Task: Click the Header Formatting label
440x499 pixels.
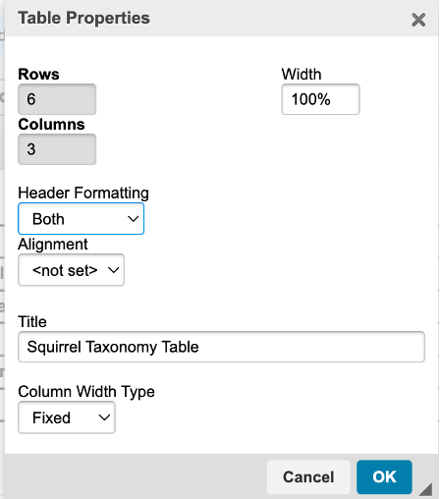Action: [x=83, y=193]
